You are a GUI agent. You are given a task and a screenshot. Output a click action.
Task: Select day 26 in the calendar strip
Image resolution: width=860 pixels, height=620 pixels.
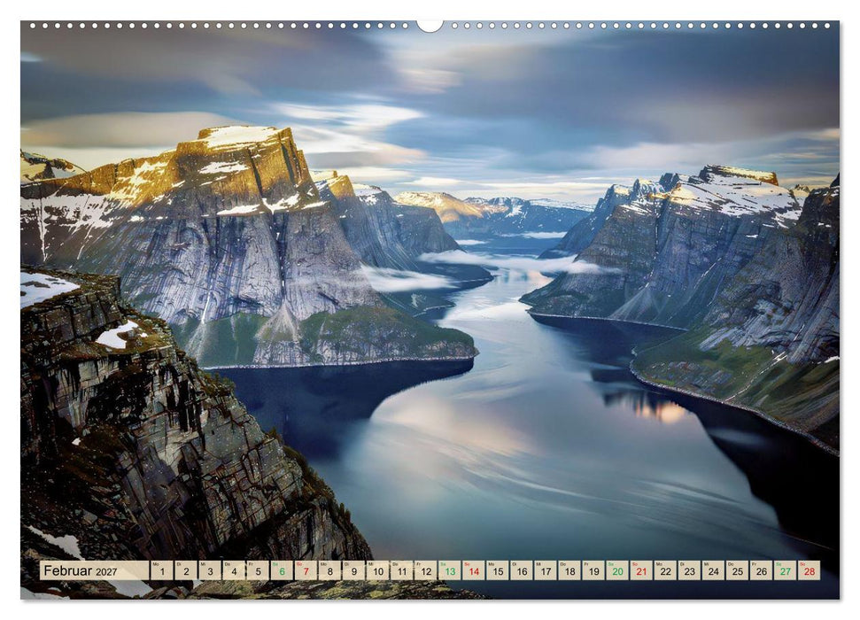(762, 570)
